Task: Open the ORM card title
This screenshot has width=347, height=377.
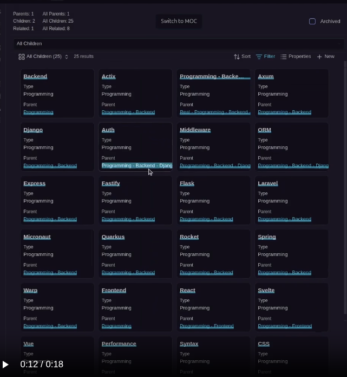Action: click(264, 130)
